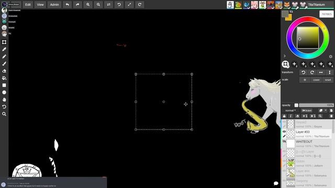Open color picker settings gear

point(330,56)
